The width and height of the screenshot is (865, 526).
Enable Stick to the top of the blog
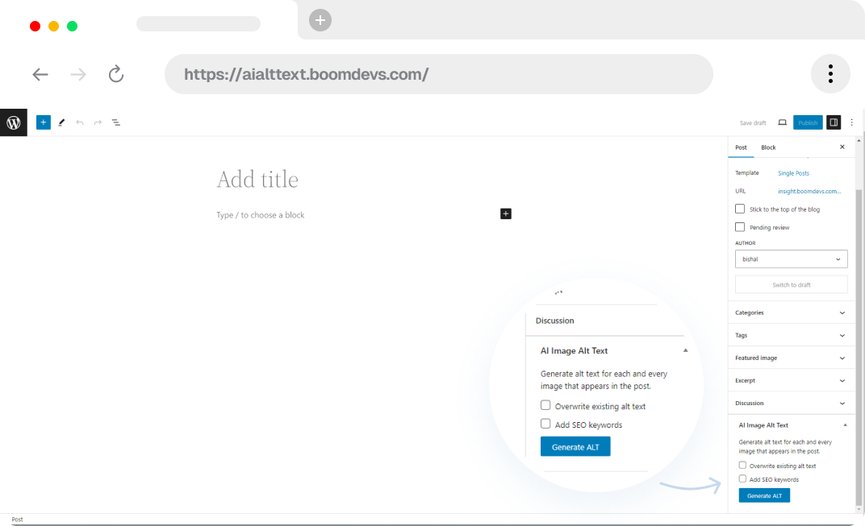coord(740,209)
